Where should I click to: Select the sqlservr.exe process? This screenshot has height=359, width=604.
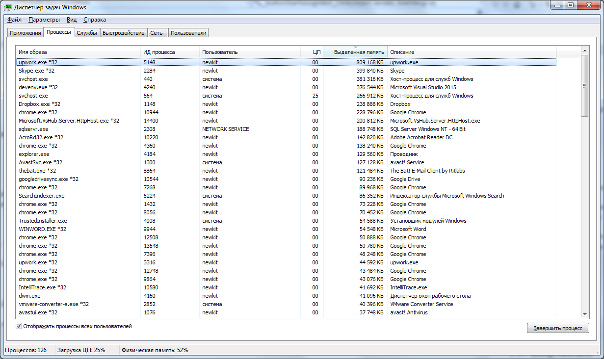[286, 129]
